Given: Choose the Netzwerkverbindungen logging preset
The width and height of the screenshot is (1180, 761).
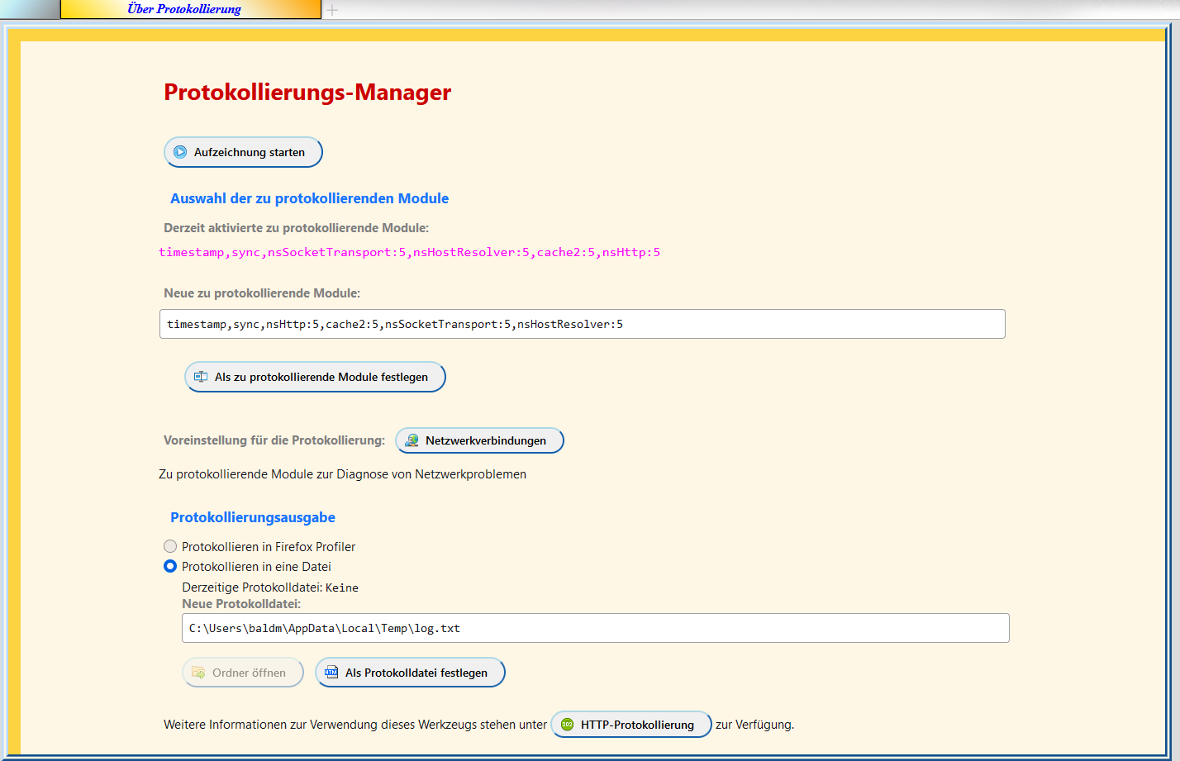Looking at the screenshot, I should [479, 440].
